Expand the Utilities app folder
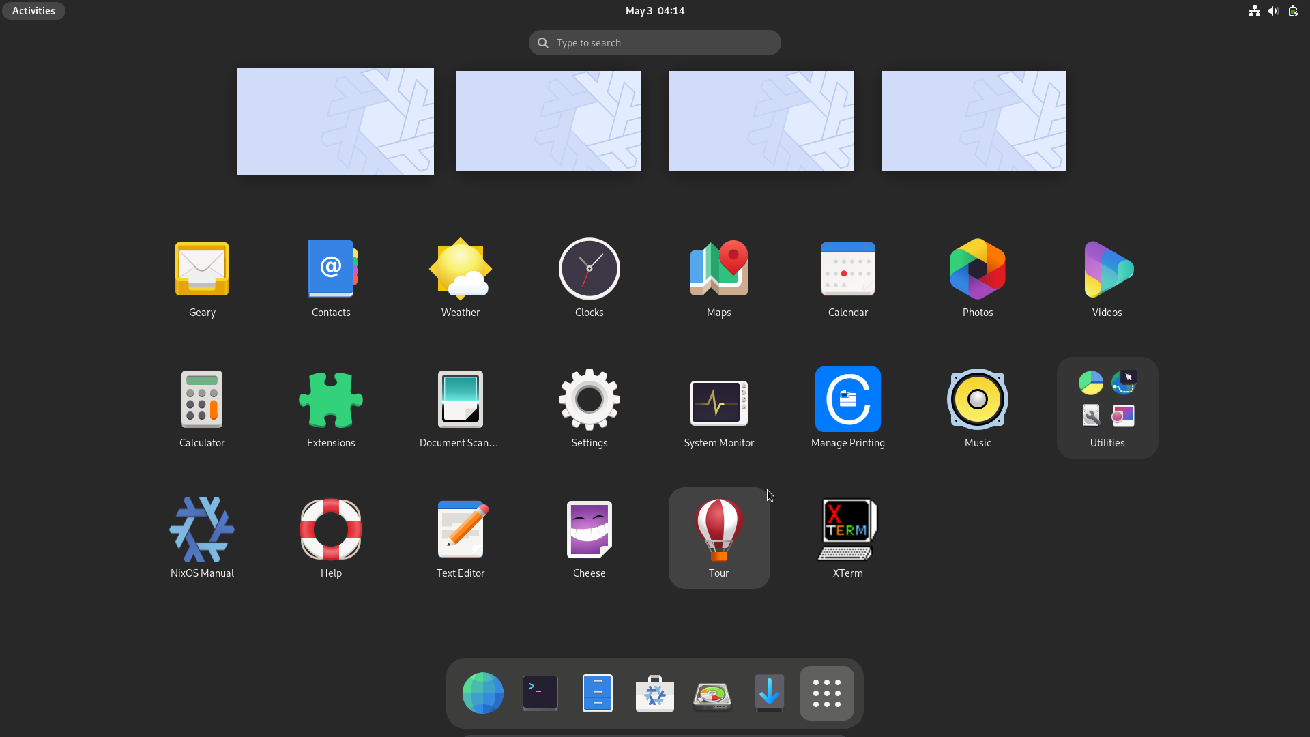Screen dimensions: 1310x737 click(x=1107, y=407)
